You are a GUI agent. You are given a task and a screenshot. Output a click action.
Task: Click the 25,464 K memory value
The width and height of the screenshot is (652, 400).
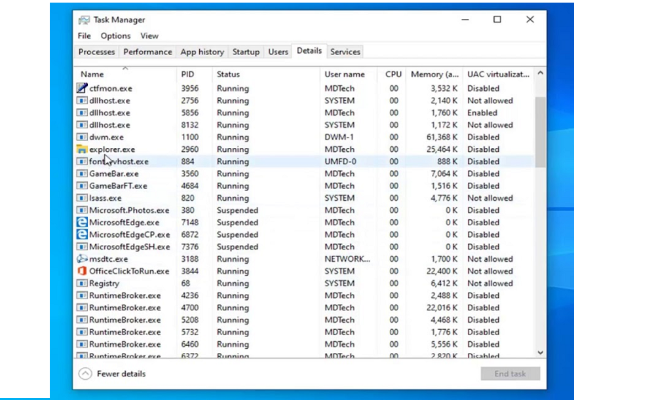coord(442,149)
